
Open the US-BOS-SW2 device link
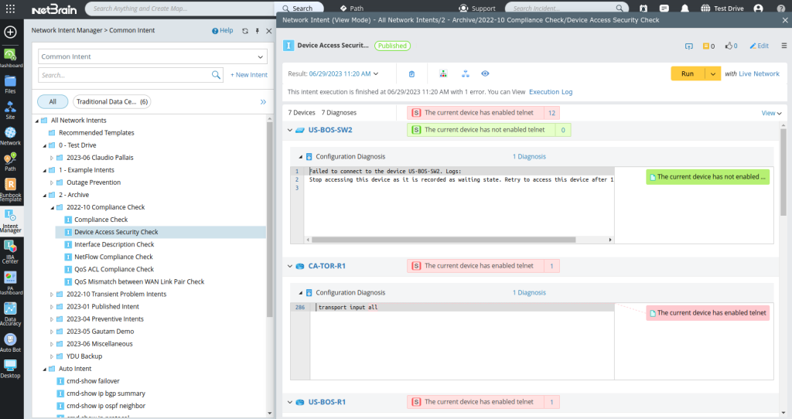[330, 130]
